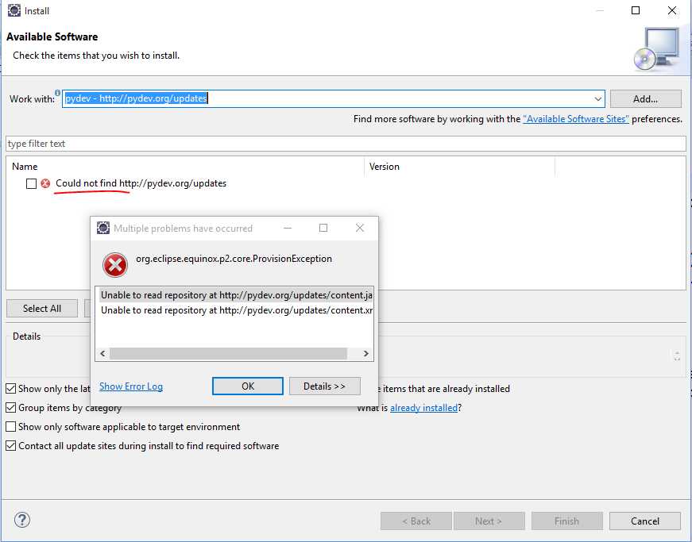Click the Eclipse icon in the Install title bar
The image size is (692, 542).
point(14,10)
